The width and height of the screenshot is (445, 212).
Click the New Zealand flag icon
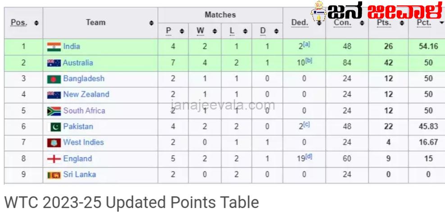coord(54,95)
